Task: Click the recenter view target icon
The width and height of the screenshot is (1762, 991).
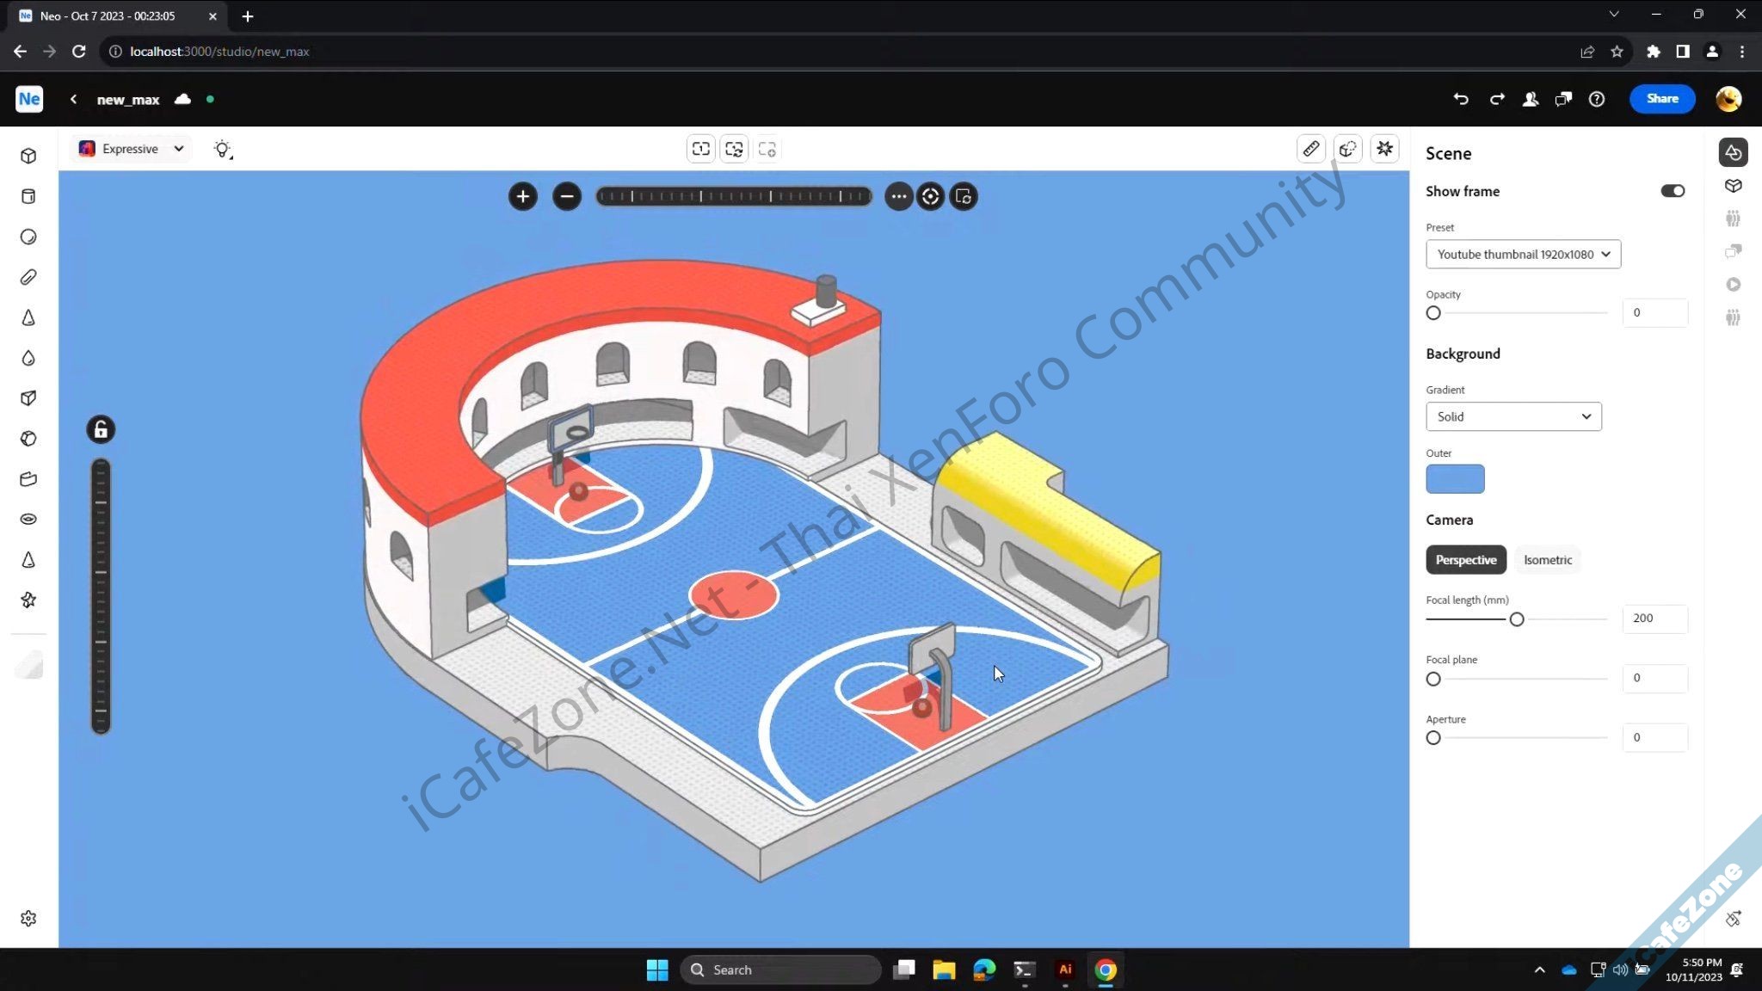Action: coord(930,196)
